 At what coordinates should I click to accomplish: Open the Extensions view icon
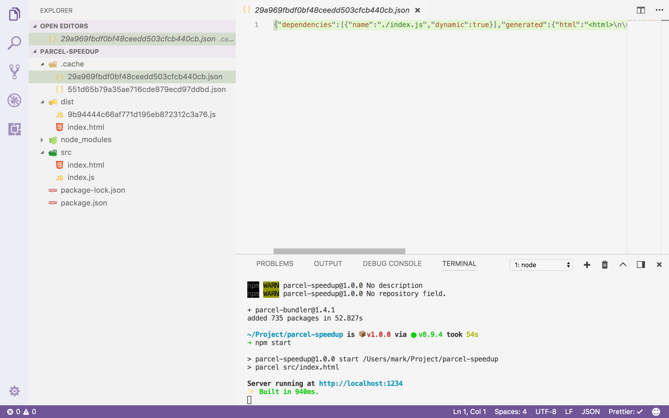coord(14,129)
